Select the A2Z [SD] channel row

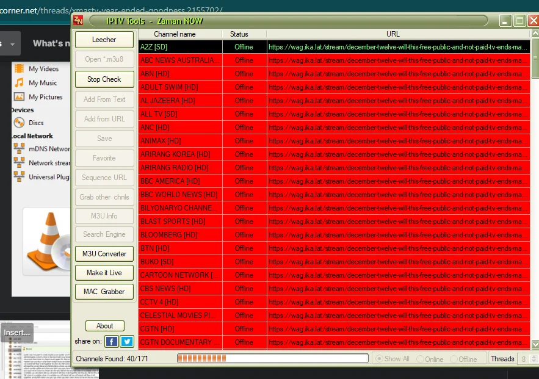334,47
